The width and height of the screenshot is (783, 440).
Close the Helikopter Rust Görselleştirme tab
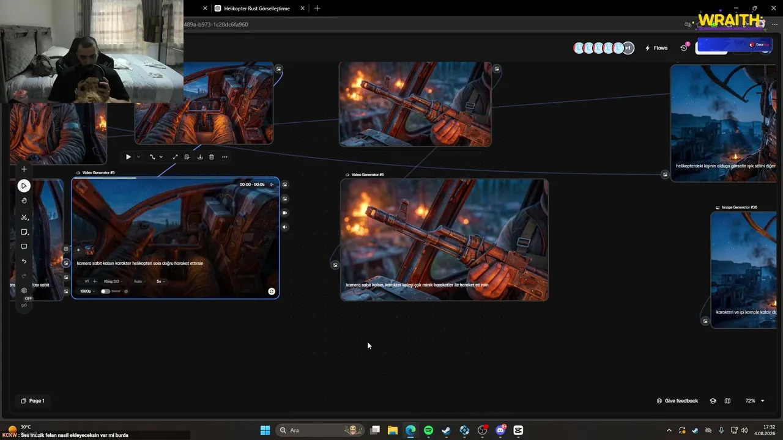pyautogui.click(x=303, y=9)
